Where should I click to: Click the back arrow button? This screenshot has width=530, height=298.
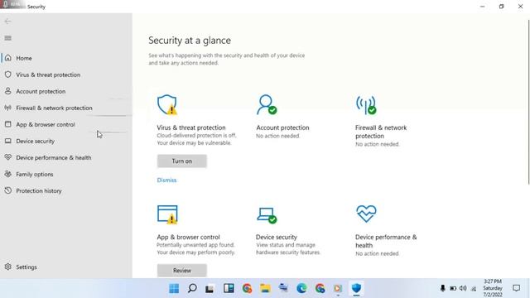point(7,22)
